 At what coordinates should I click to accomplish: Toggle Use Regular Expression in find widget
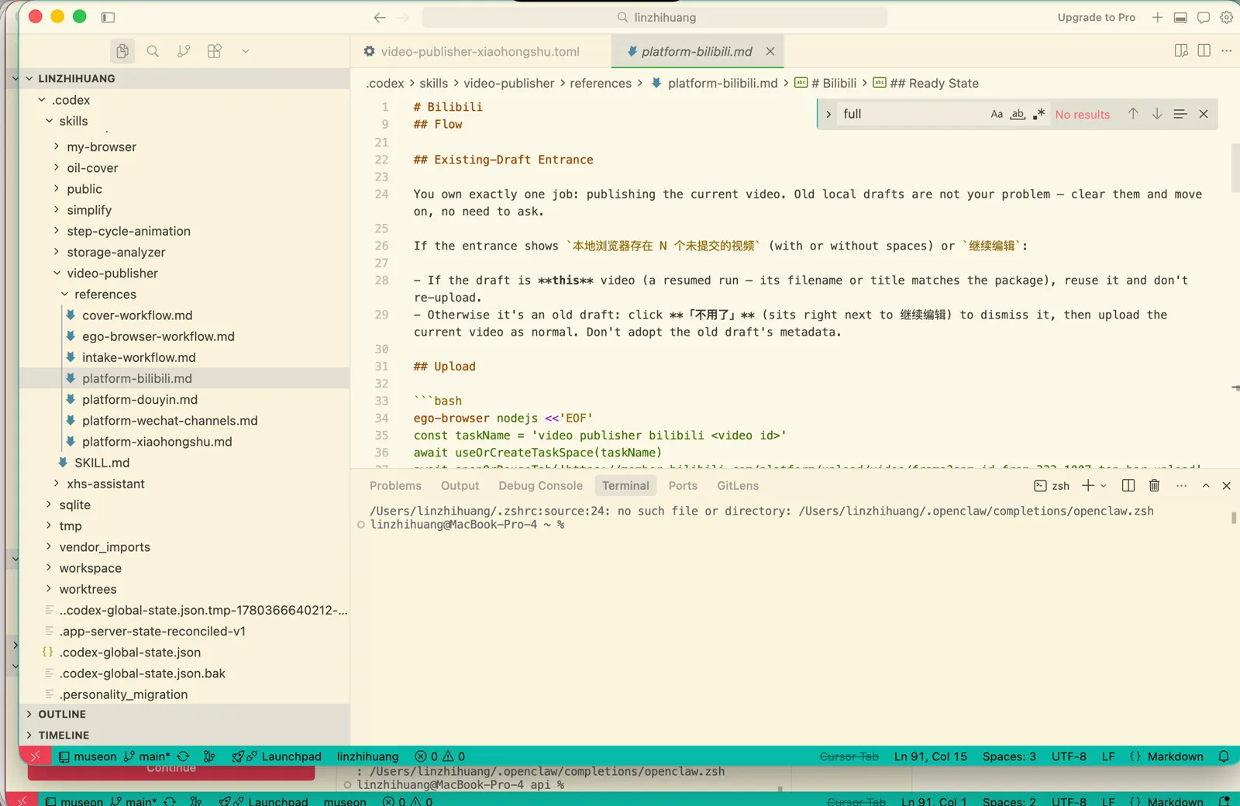tap(1038, 114)
